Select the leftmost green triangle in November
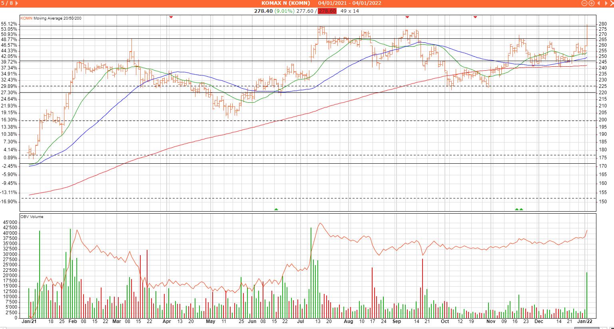Screen dimensions: 614x329 [x=516, y=209]
